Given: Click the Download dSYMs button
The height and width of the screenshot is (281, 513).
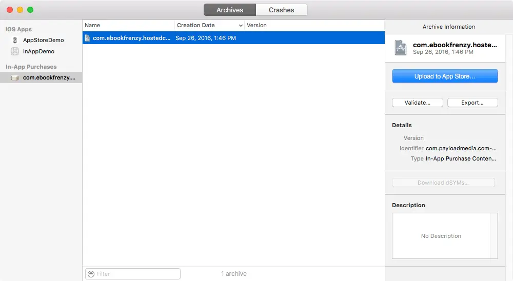Looking at the screenshot, I should [x=443, y=183].
